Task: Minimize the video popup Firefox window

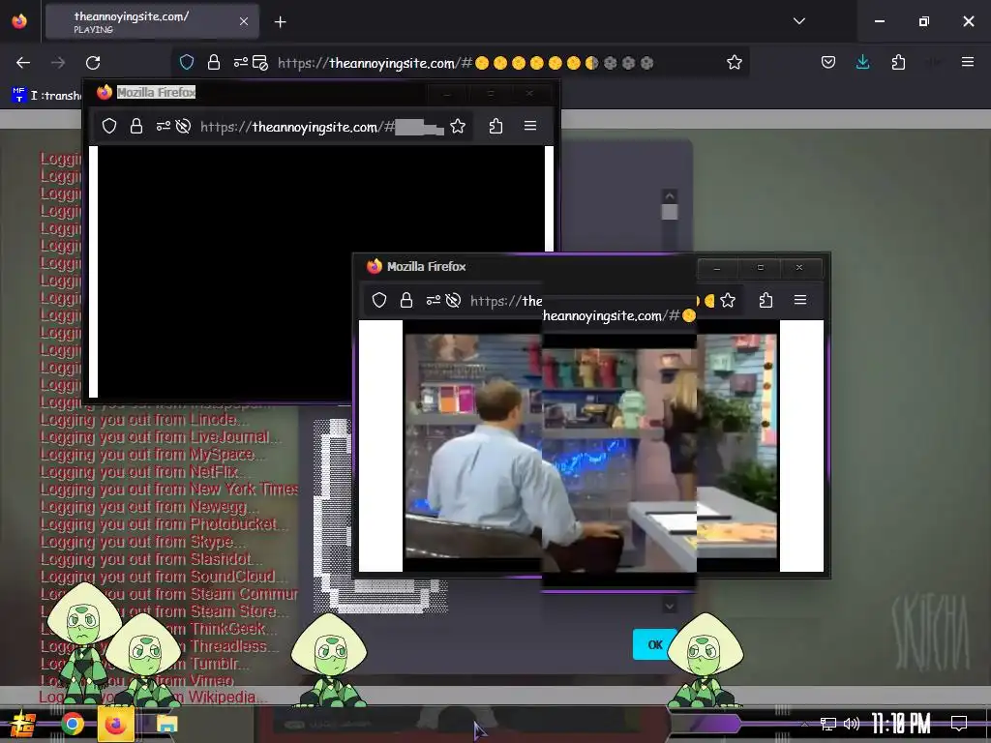Action: click(x=717, y=267)
